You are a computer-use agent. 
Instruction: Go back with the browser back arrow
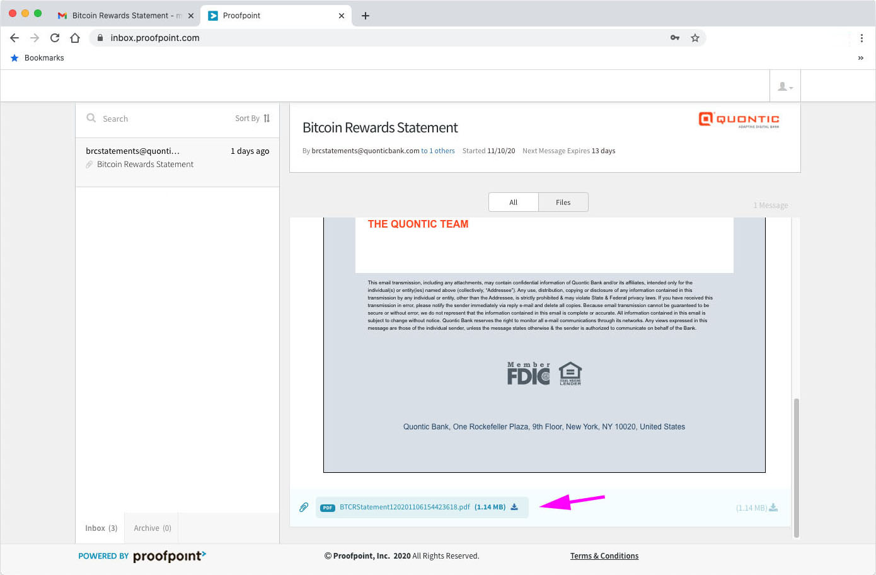14,38
